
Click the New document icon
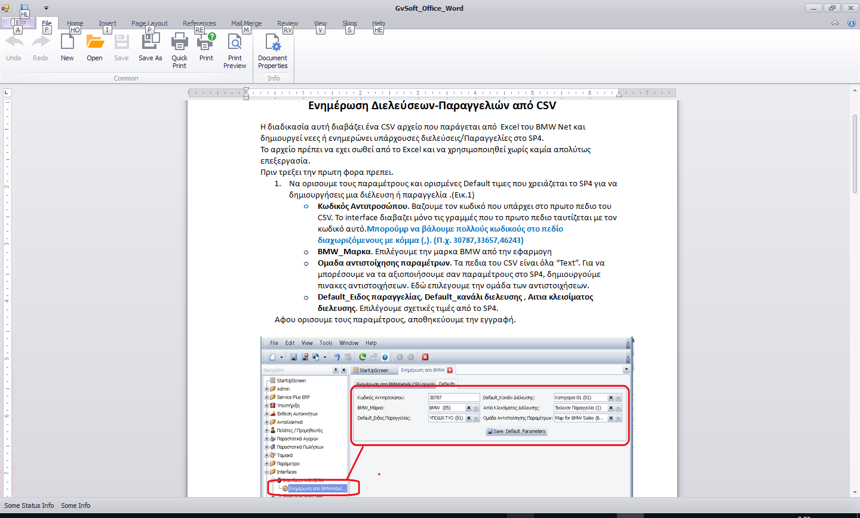[67, 43]
